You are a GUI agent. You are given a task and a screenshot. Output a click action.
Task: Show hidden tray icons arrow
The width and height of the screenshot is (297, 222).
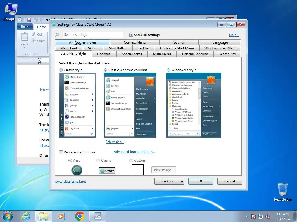pos(247,217)
